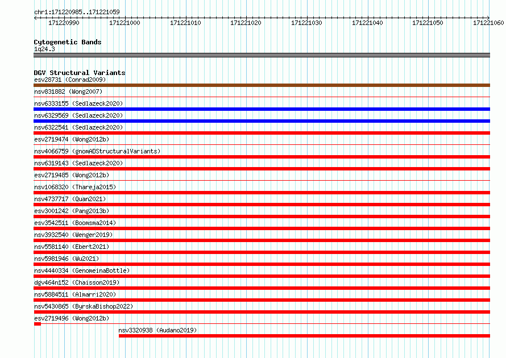Open nsv4066759 (gnomADStructuralVariants) label

click(x=97, y=151)
